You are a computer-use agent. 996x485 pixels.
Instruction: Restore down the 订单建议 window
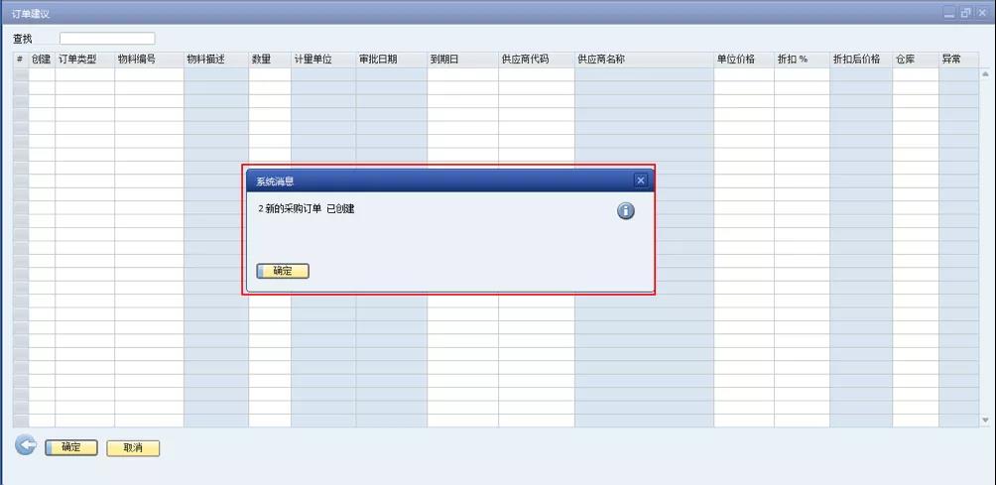point(965,13)
